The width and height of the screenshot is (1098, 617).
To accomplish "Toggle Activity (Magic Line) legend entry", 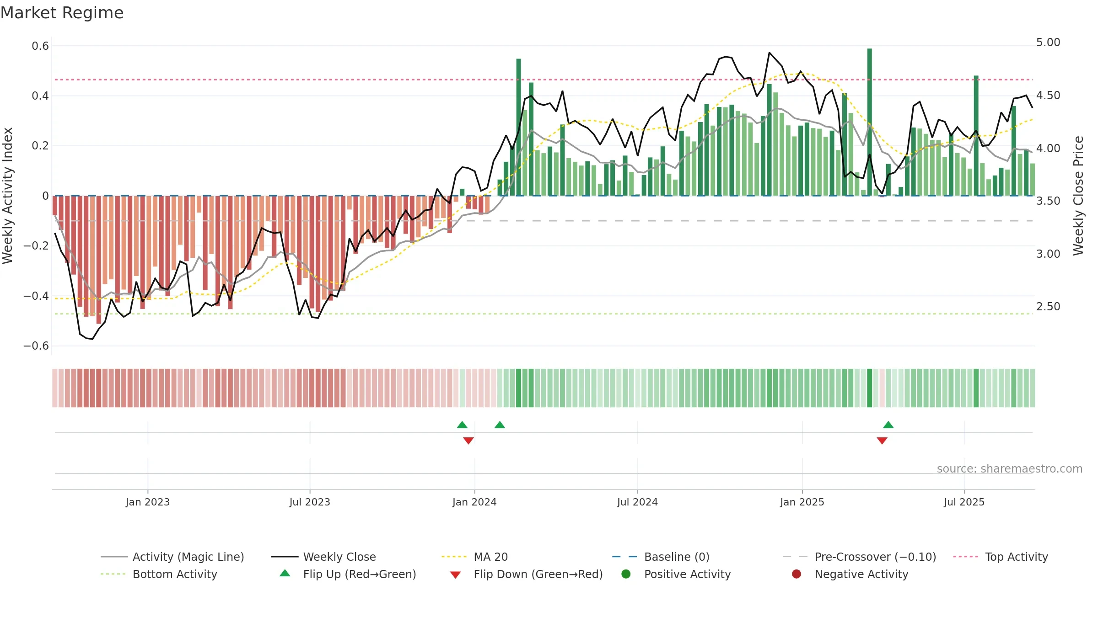I will tap(172, 557).
